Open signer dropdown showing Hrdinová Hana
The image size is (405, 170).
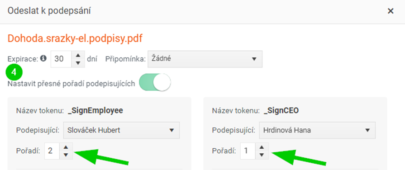point(317,130)
